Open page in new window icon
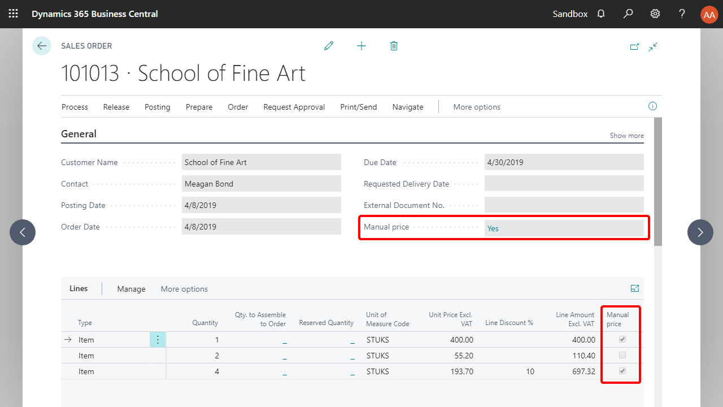Viewport: 723px width, 407px height. [634, 47]
